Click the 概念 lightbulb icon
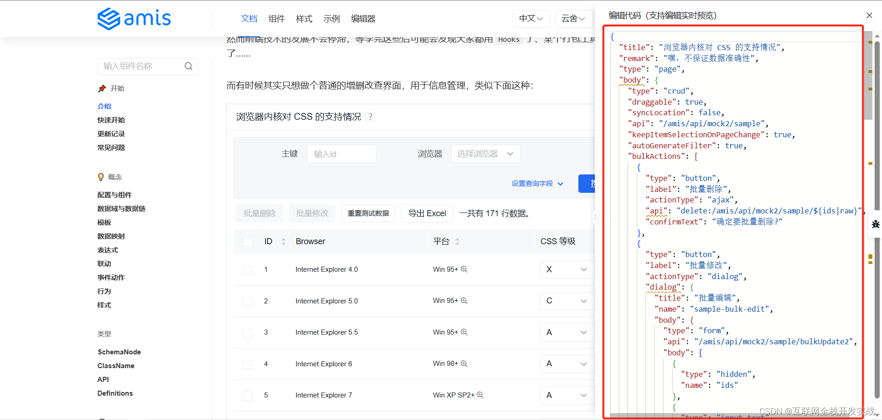Screen dimensions: 882x420 [101, 177]
